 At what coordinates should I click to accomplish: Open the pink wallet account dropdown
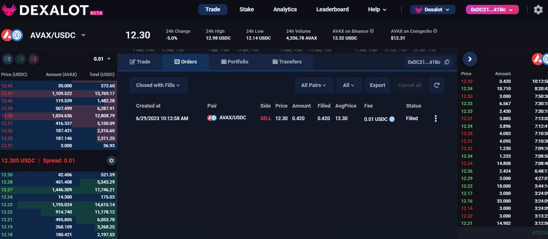pyautogui.click(x=492, y=10)
